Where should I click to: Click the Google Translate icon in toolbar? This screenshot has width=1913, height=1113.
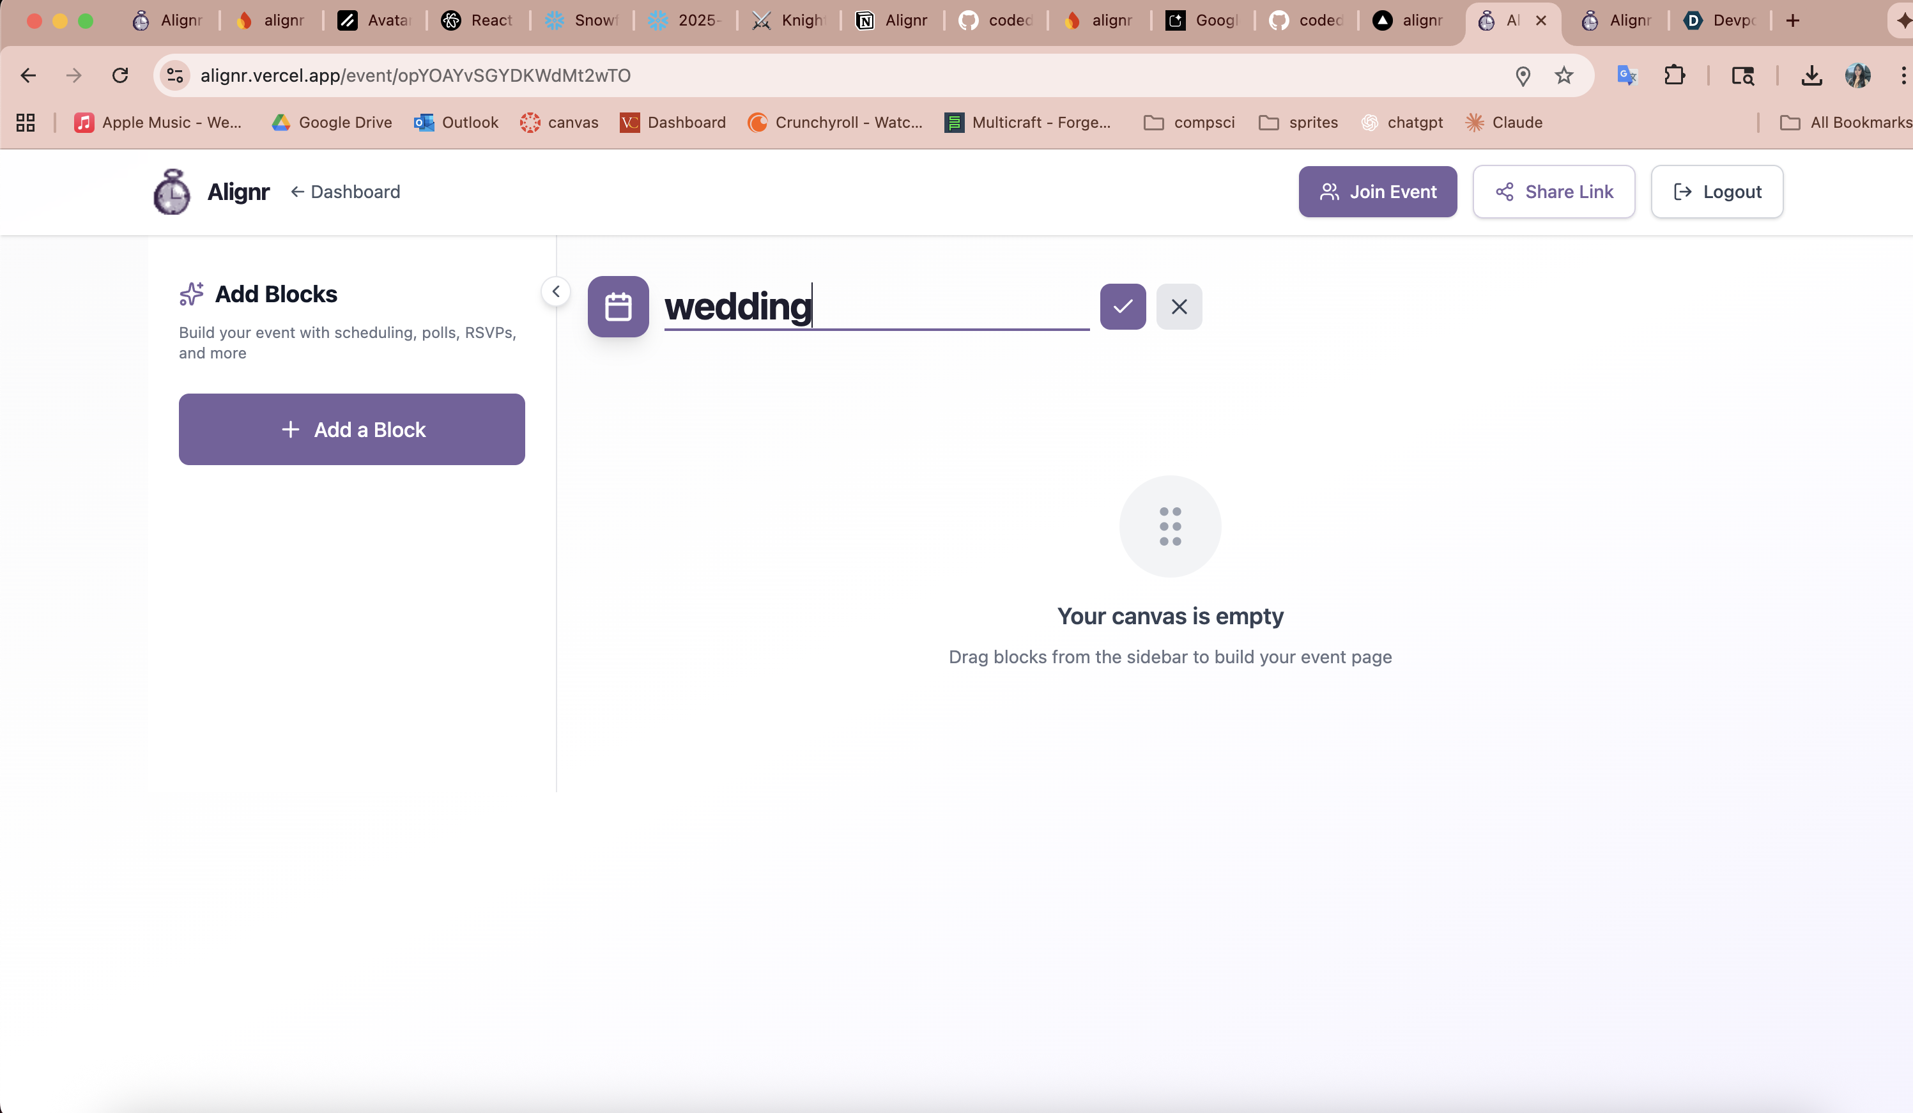pyautogui.click(x=1626, y=75)
